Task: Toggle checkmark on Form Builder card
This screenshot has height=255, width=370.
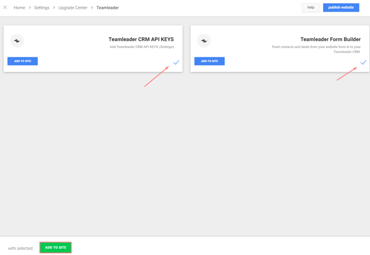Action: click(364, 63)
